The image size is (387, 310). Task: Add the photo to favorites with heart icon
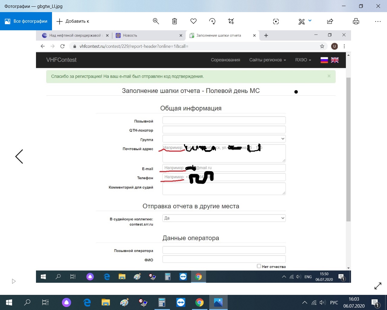click(x=193, y=21)
